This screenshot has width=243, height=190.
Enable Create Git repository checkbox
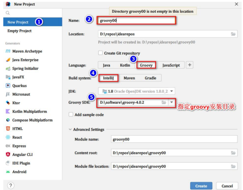(x=100, y=53)
